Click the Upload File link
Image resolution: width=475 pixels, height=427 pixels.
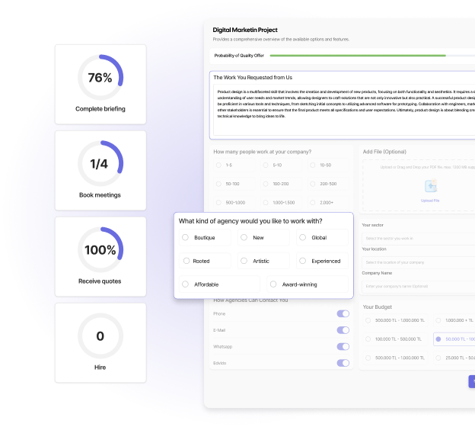click(430, 201)
